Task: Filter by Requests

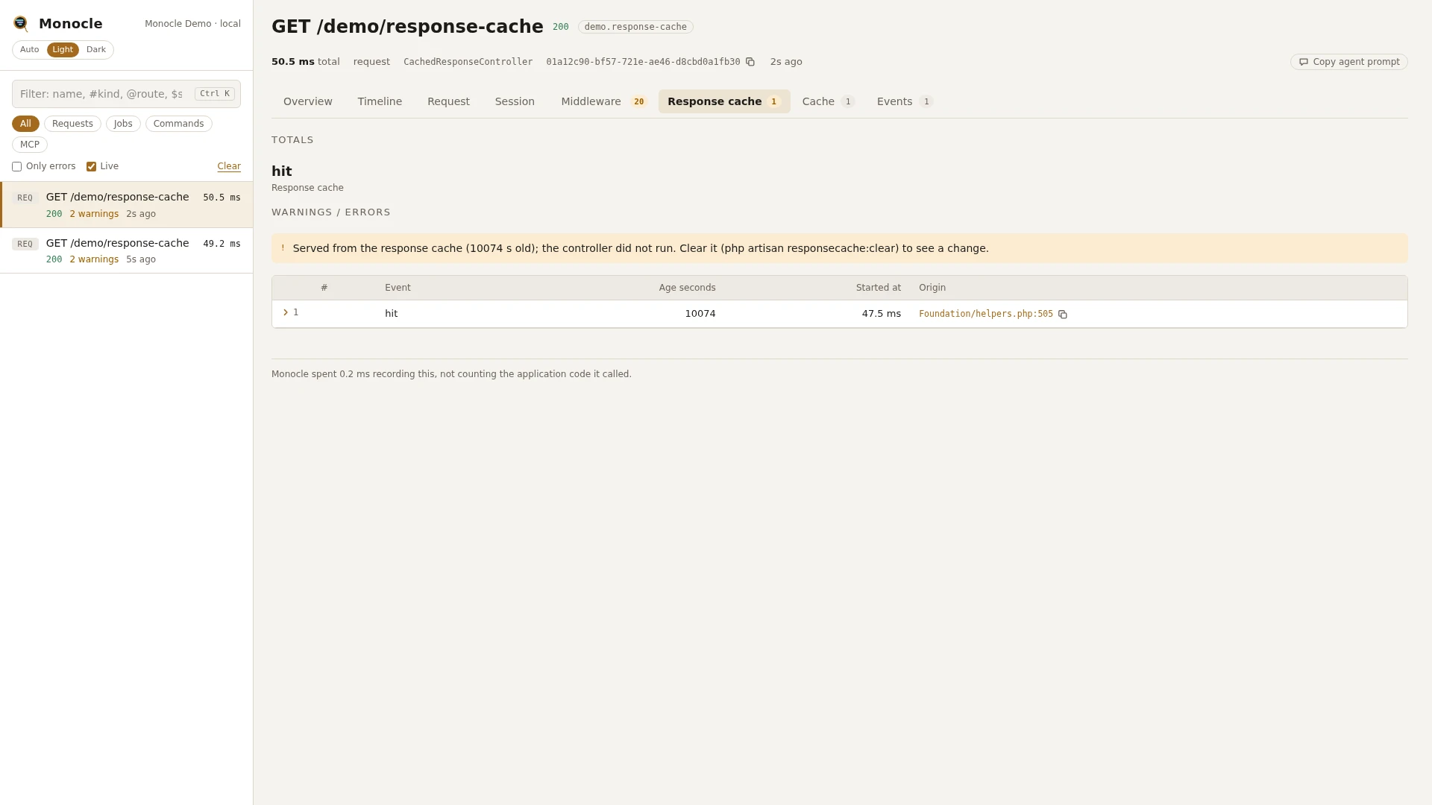Action: pos(72,124)
